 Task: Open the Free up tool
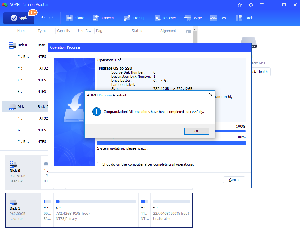coord(135,18)
